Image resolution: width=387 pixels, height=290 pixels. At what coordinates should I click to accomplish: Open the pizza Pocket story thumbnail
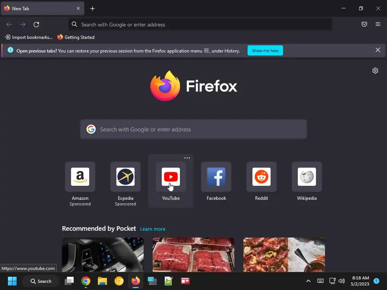click(284, 255)
